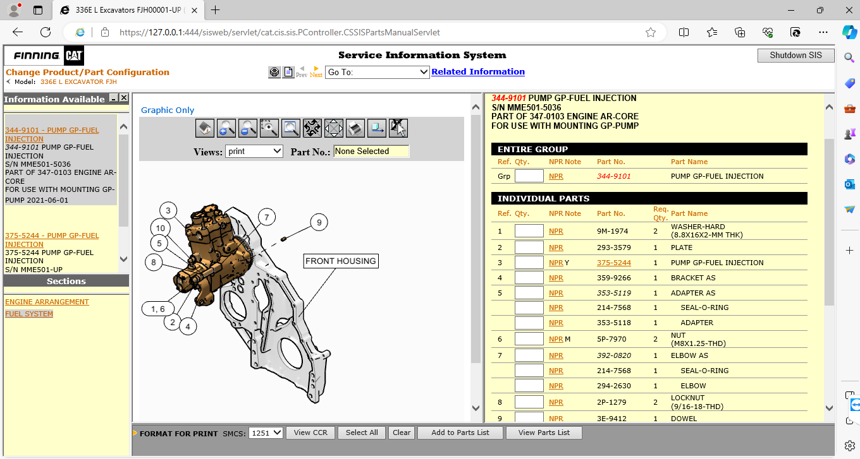Activate the pan tool with four triangles
Image resolution: width=860 pixels, height=459 pixels.
(334, 128)
